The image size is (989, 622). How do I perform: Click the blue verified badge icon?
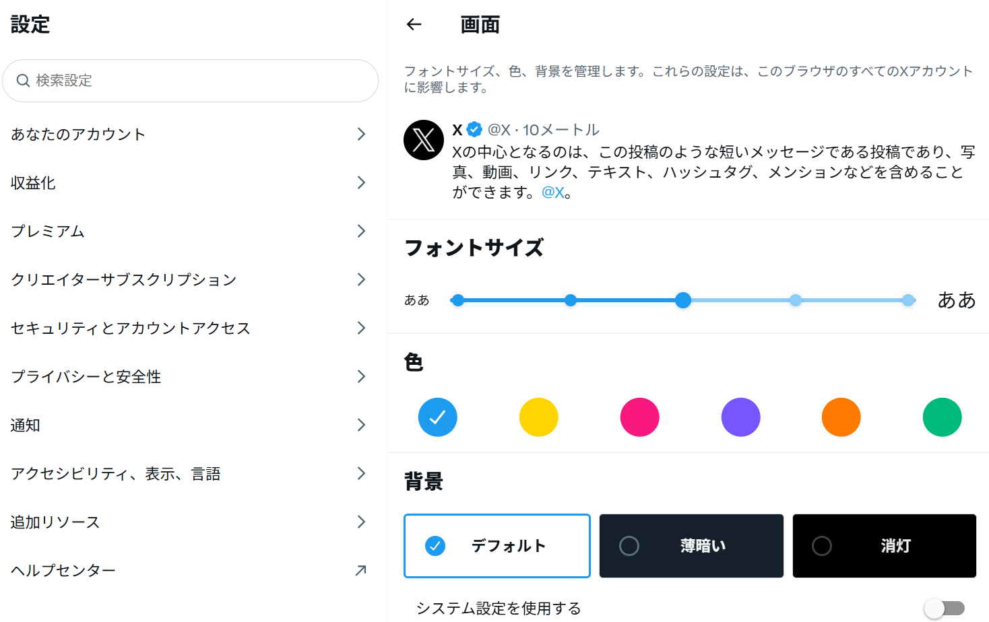(x=474, y=129)
